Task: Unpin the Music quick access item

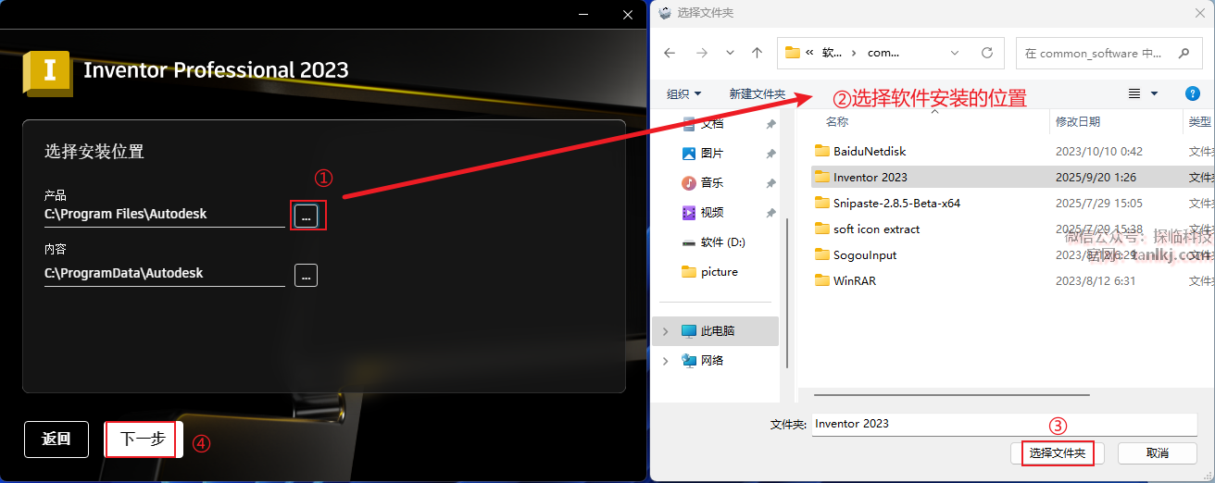Action: [770, 183]
